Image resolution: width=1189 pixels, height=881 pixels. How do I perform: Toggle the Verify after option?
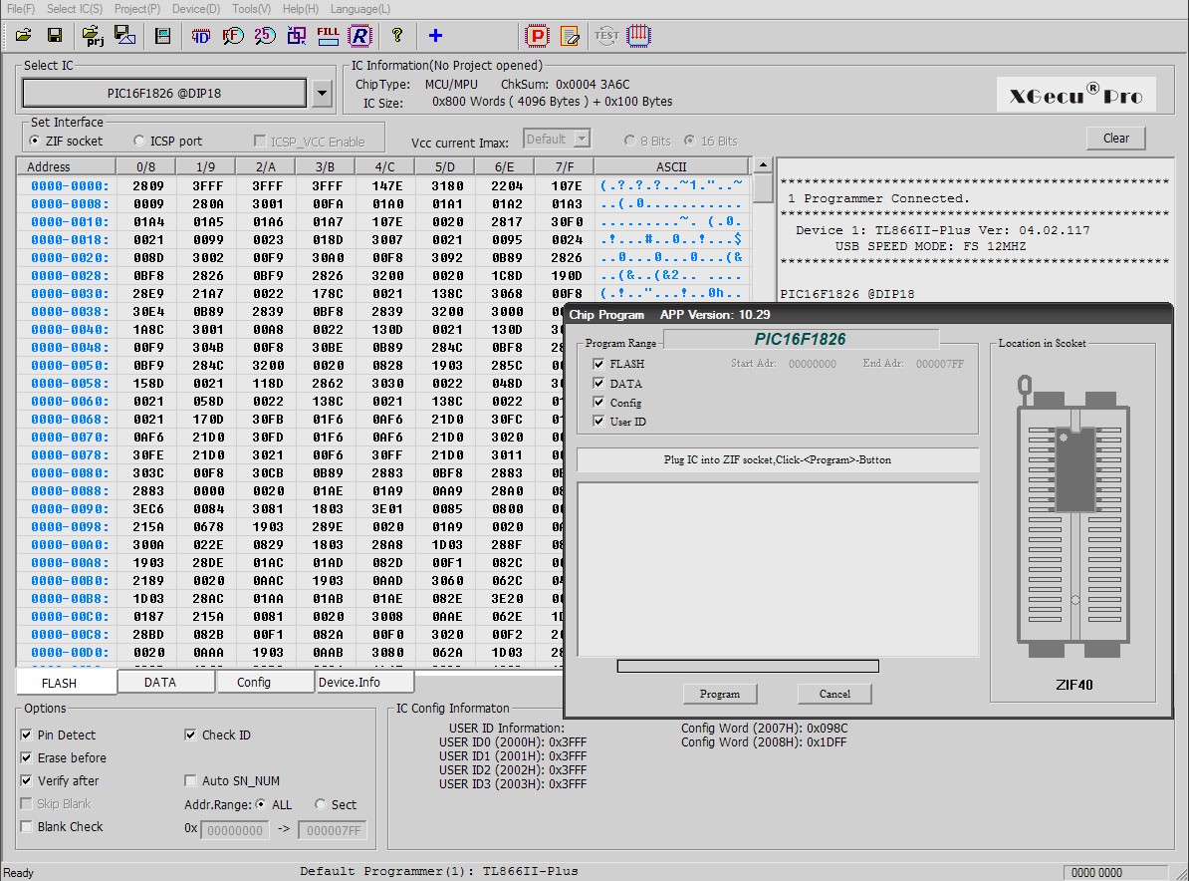tap(27, 781)
